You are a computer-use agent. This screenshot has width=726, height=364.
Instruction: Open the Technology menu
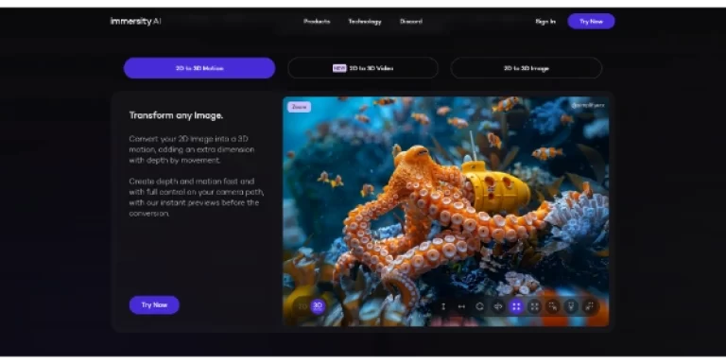(365, 22)
